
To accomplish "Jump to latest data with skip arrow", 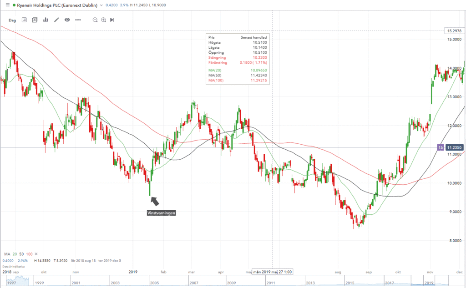I will (x=112, y=20).
